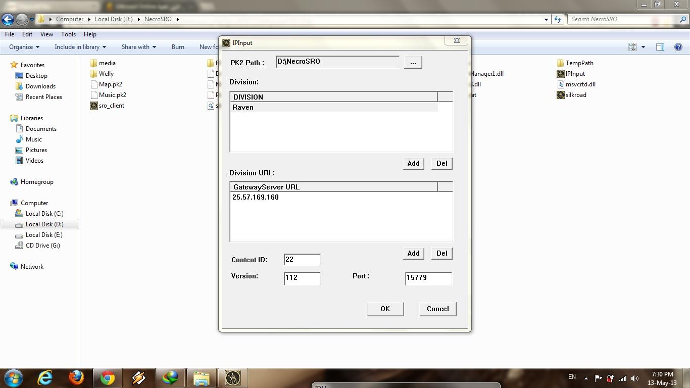Expand the breadcrumb arrow after NecroSRO
The width and height of the screenshot is (690, 388).
177,19
